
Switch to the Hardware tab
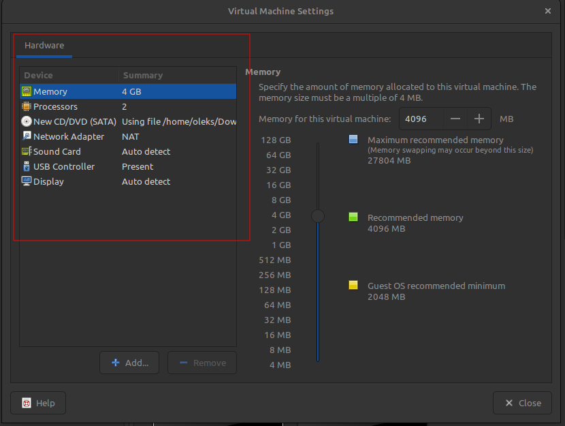[44, 46]
